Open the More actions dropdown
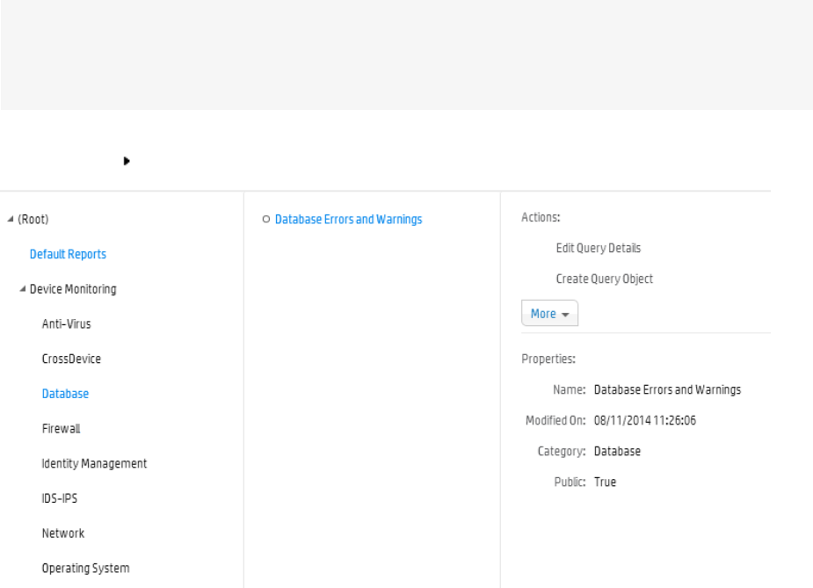The height and width of the screenshot is (588, 813). click(549, 314)
